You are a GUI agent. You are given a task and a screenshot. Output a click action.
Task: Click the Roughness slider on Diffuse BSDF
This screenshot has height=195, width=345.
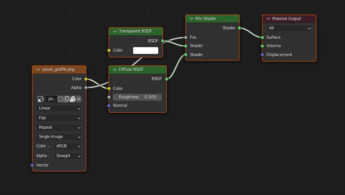click(x=137, y=97)
